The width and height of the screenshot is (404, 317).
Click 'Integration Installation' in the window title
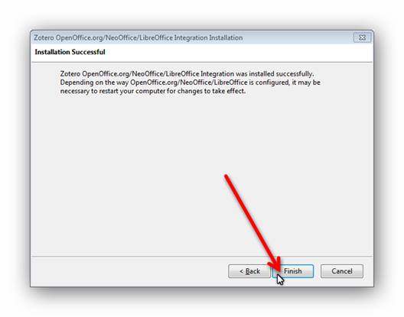click(208, 38)
